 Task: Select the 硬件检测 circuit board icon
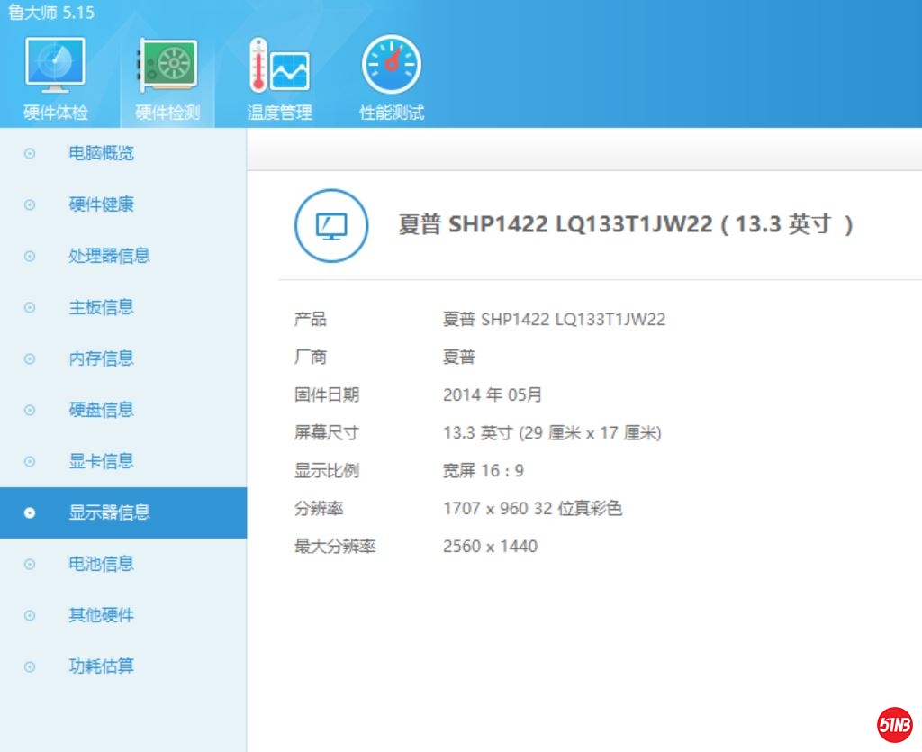coord(167,65)
